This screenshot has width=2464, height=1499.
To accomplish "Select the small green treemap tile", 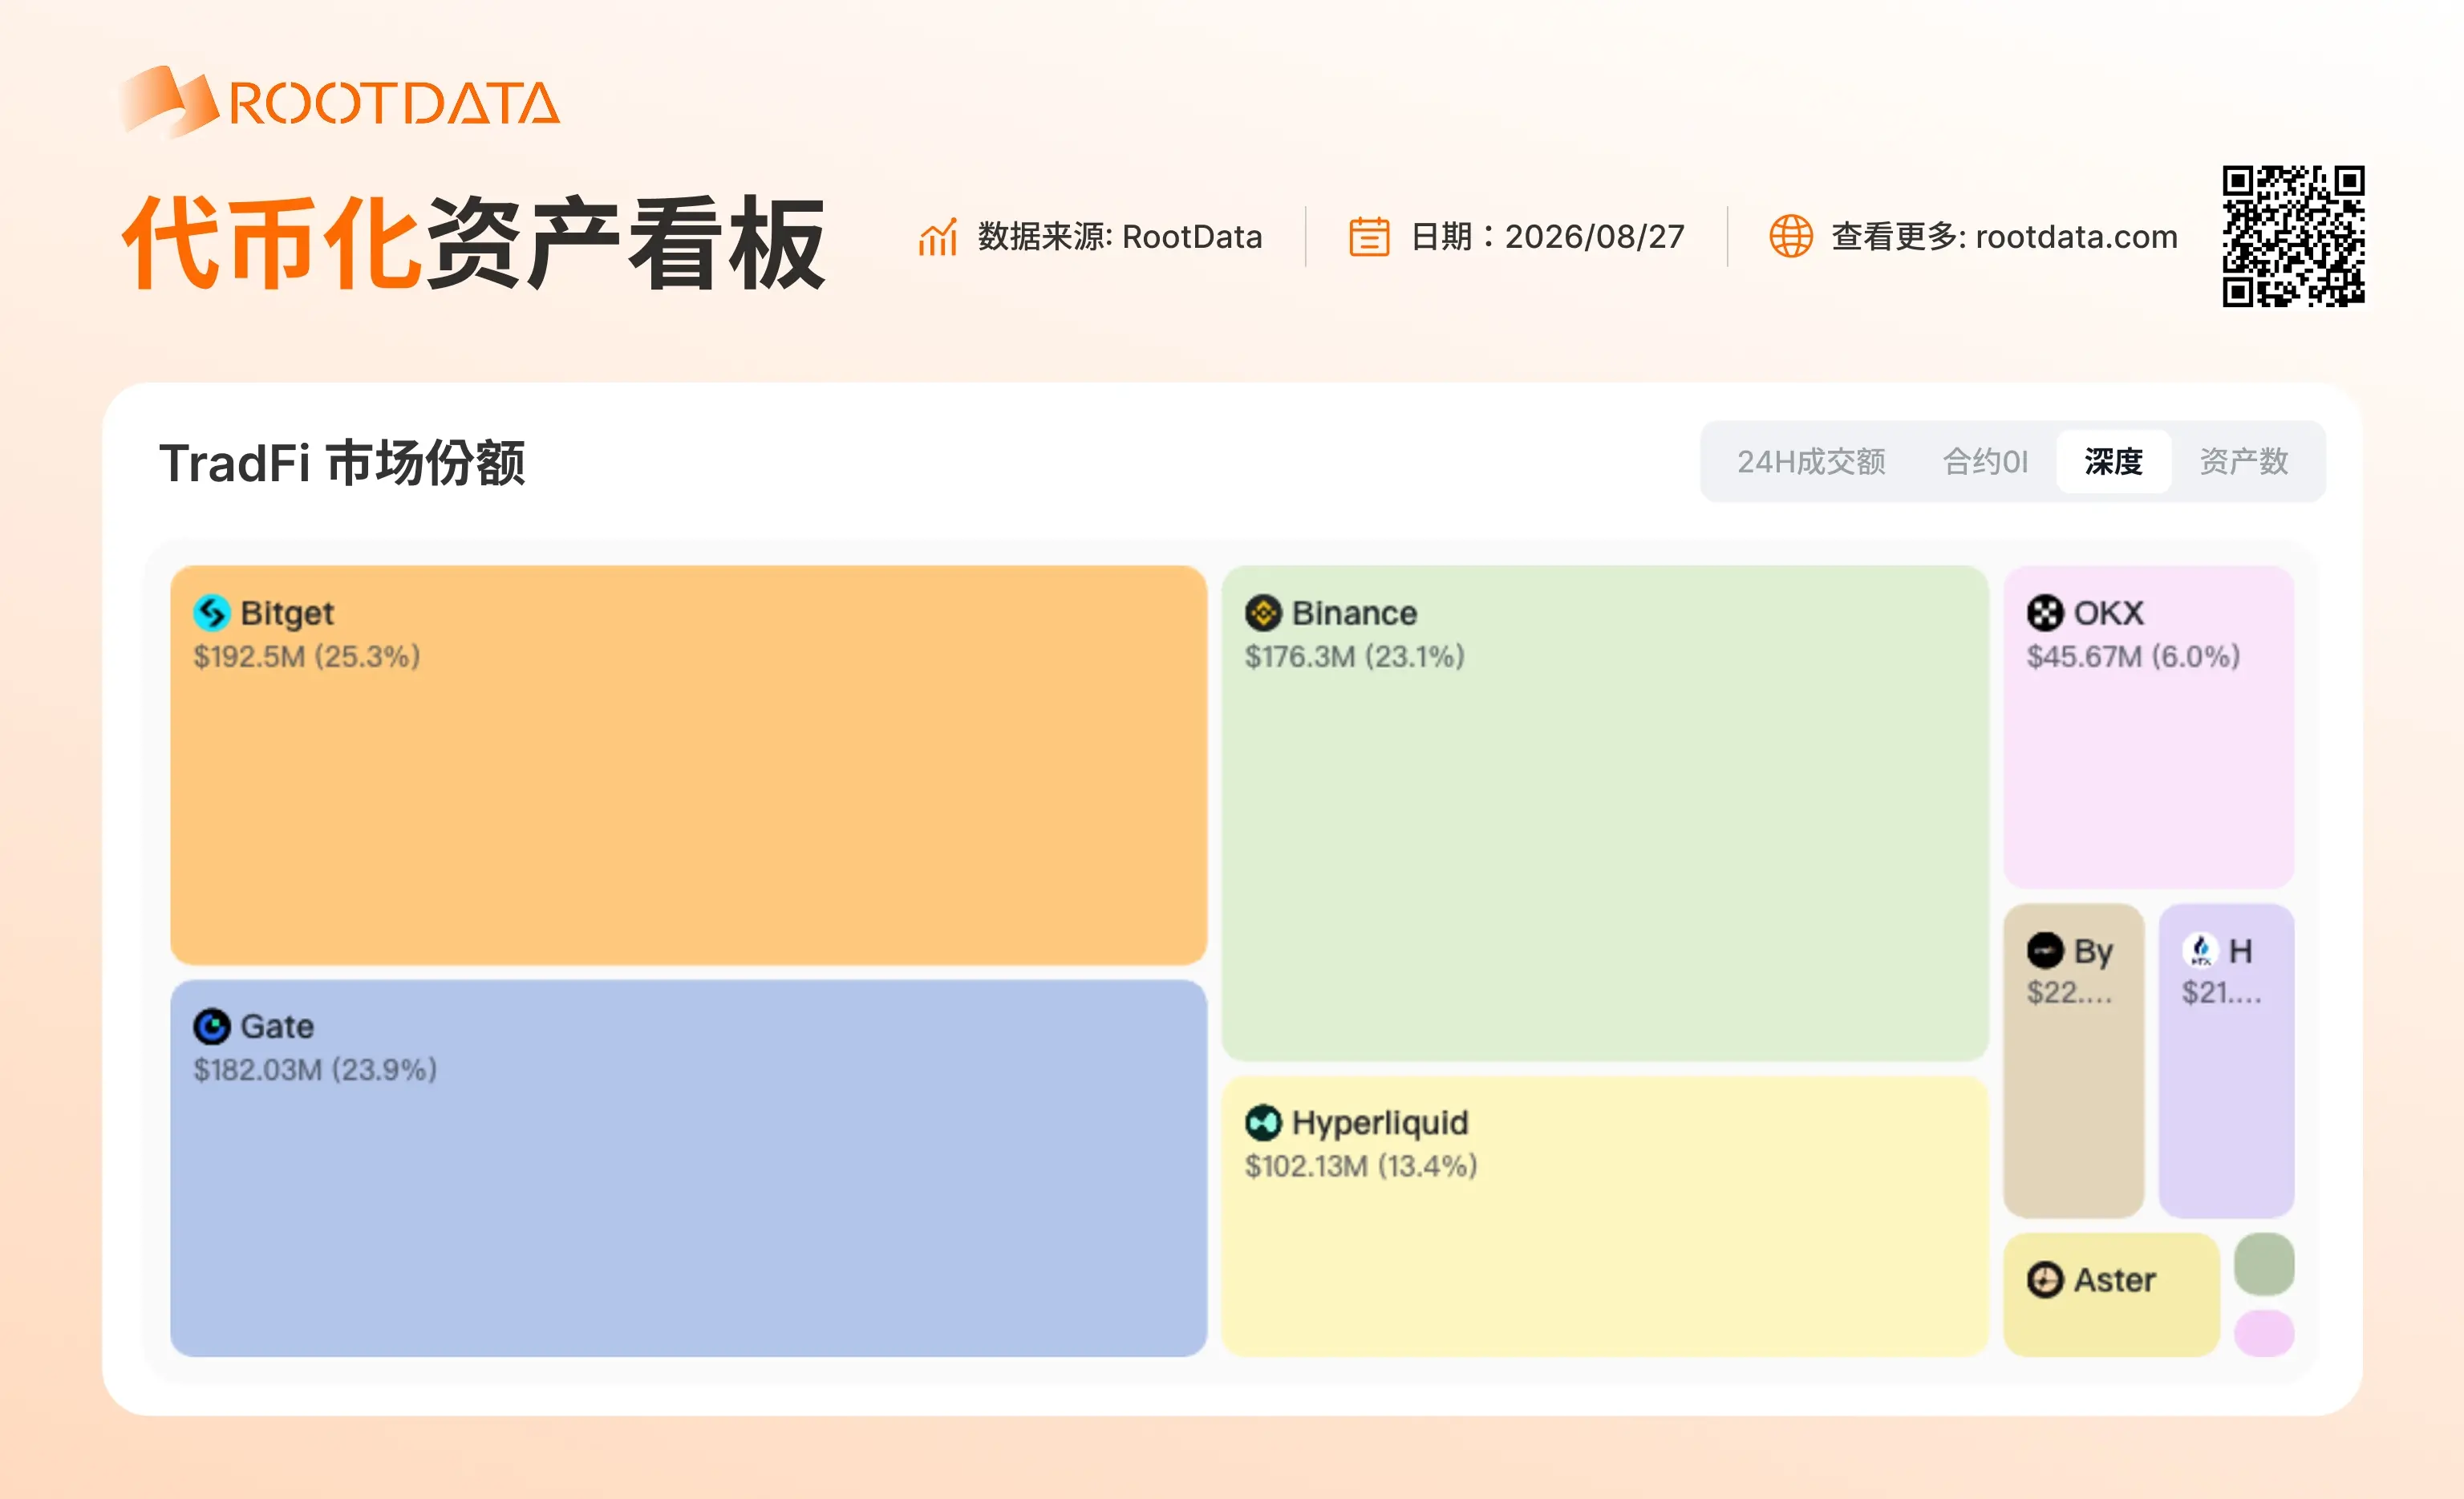I will coord(2264,1264).
